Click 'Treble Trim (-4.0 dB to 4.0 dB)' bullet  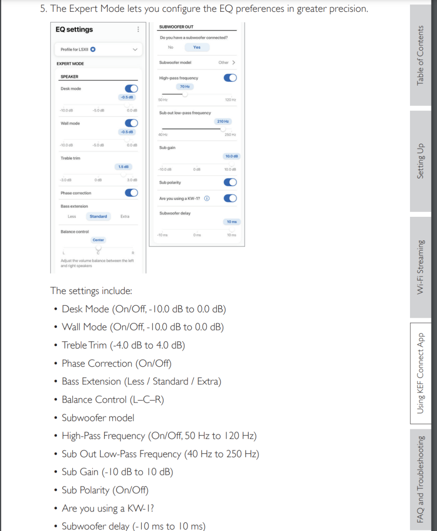click(123, 346)
